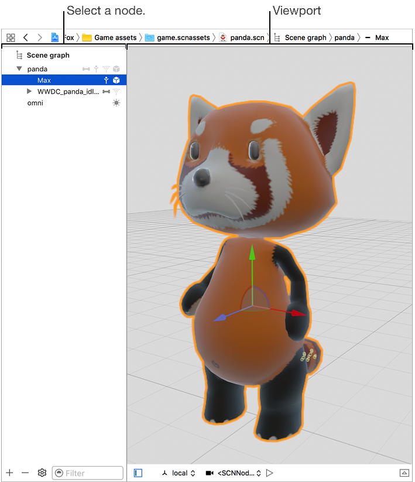This screenshot has height=482, width=415.
Task: Select the Max node
Action: coord(64,80)
